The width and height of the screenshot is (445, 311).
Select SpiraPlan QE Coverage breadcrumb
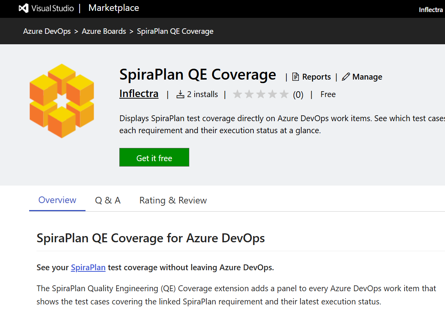175,31
